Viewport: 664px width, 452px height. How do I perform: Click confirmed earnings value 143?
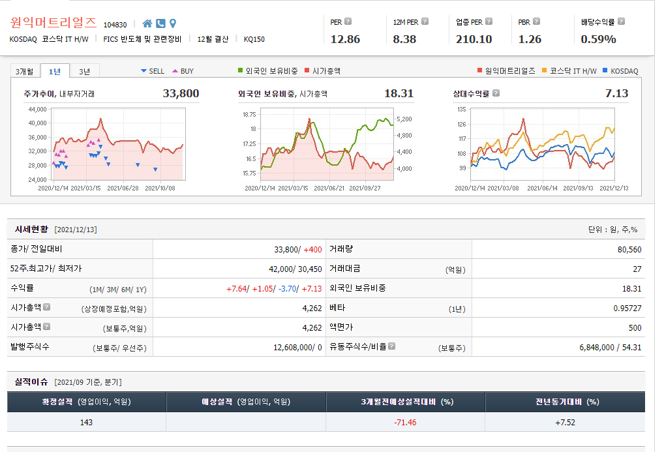(86, 423)
